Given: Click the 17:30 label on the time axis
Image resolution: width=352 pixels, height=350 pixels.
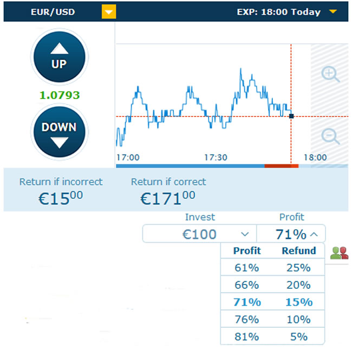Looking at the screenshot, I should pos(216,157).
